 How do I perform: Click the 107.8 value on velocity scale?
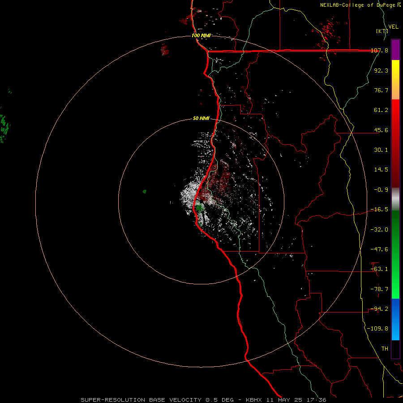coord(380,51)
